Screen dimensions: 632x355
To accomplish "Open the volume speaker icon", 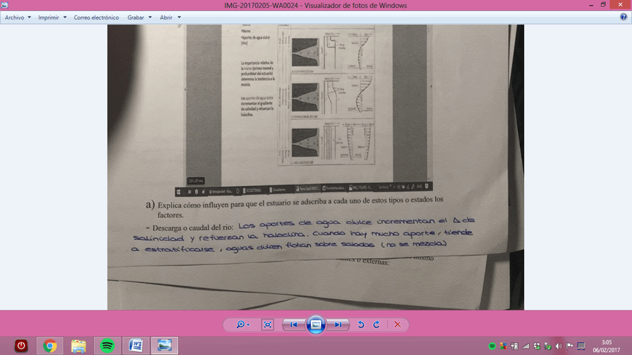I will (x=559, y=346).
